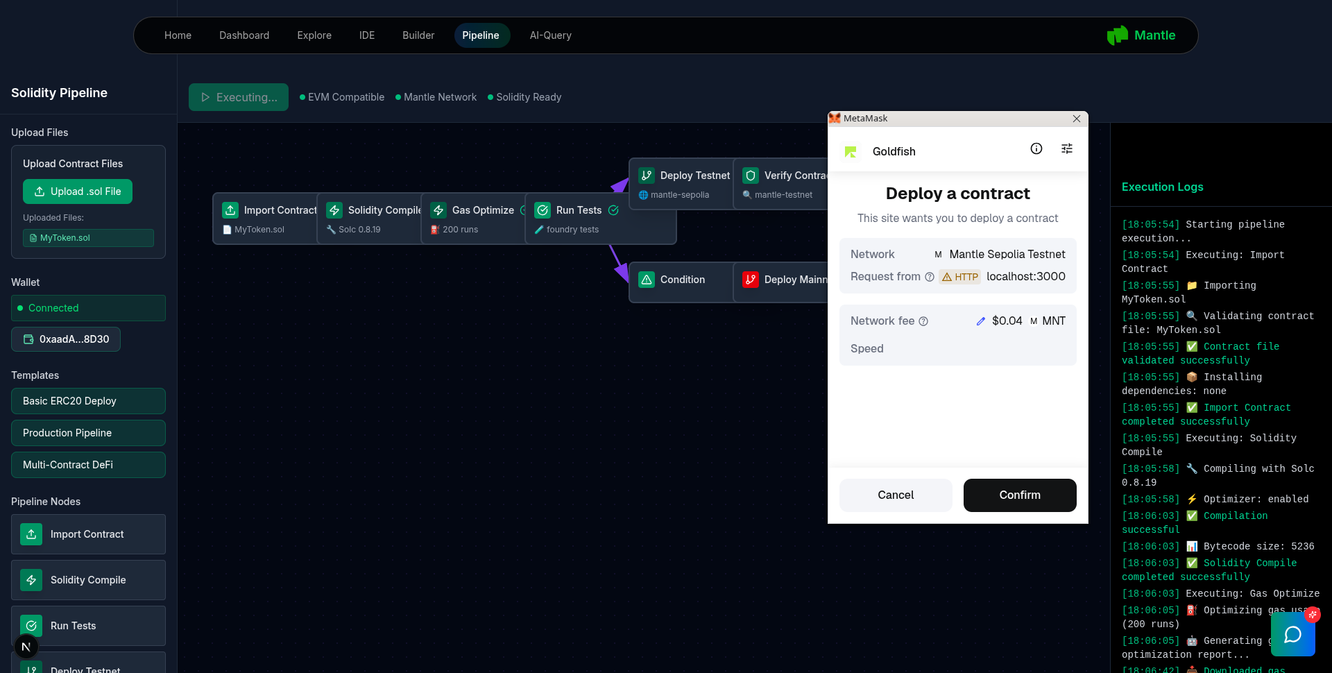Open MetaMask advanced settings sliders icon

[x=1066, y=148]
